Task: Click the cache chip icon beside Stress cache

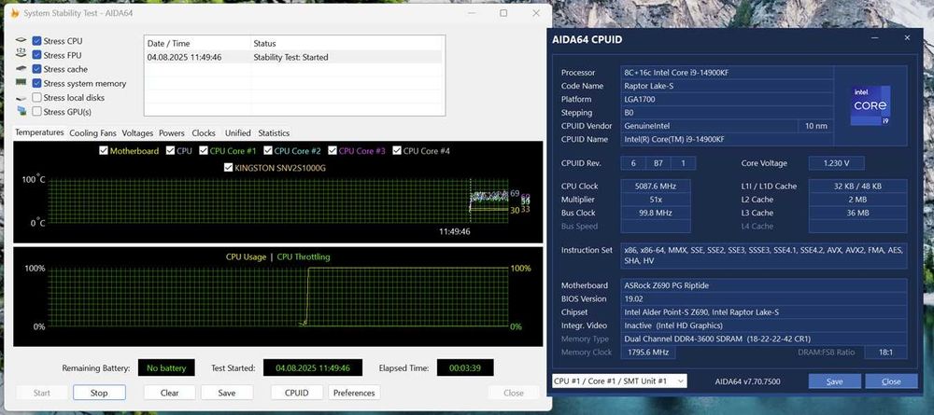Action: (21, 69)
